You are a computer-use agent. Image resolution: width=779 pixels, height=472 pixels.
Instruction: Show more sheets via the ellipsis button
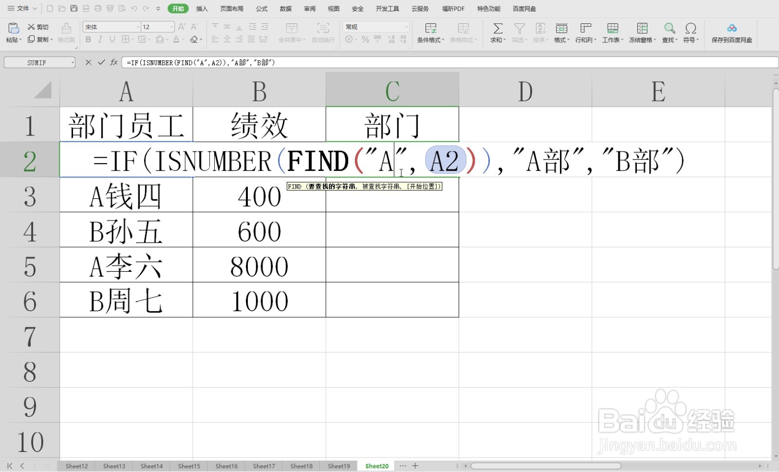(403, 466)
